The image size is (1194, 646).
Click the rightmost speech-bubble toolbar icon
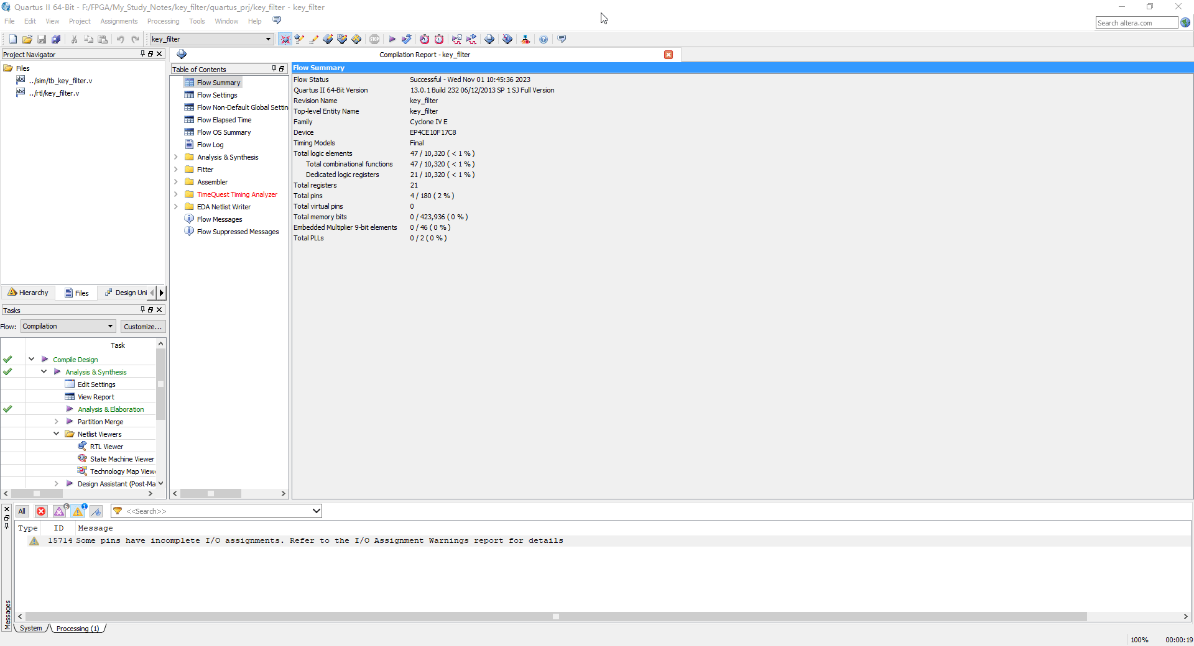(562, 39)
